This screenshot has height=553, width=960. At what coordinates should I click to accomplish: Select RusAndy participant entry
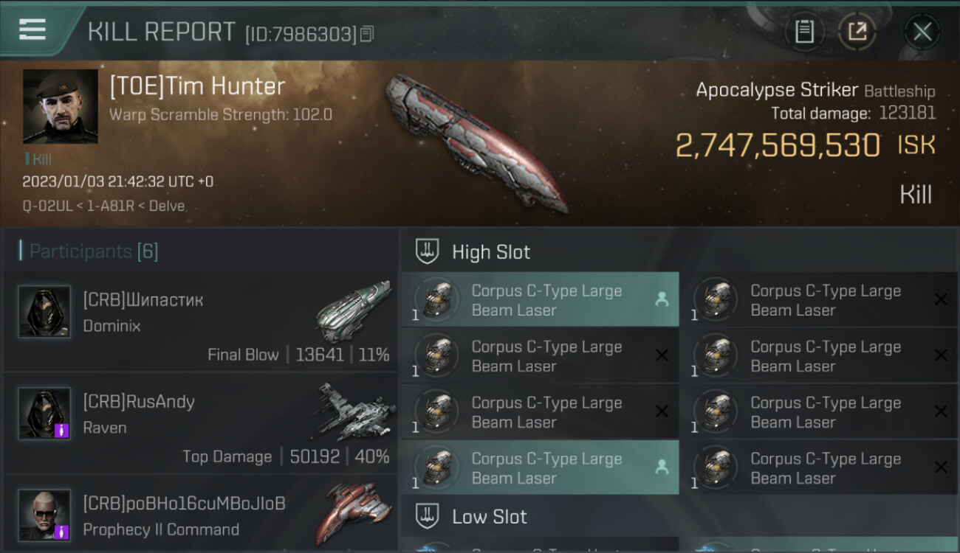[x=200, y=423]
